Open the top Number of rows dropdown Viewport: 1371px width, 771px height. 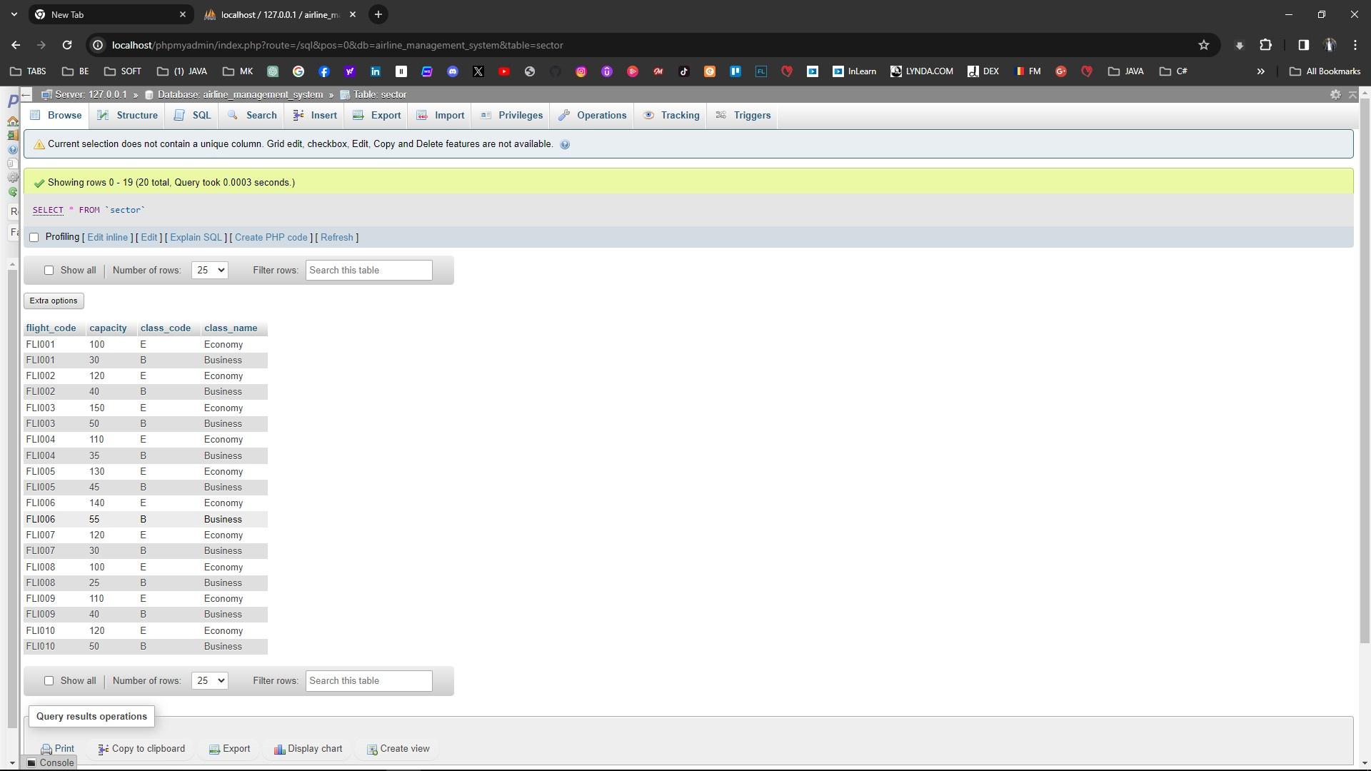click(x=209, y=271)
